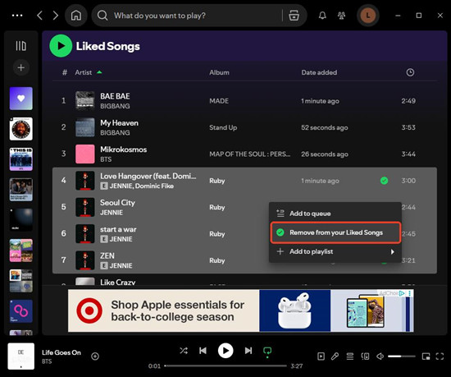Sort by Date added column
This screenshot has height=377, width=451.
click(319, 72)
